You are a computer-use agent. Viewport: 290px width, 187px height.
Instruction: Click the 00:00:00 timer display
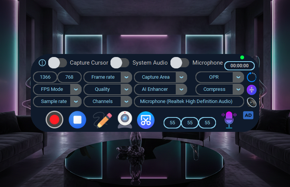pyautogui.click(x=240, y=66)
